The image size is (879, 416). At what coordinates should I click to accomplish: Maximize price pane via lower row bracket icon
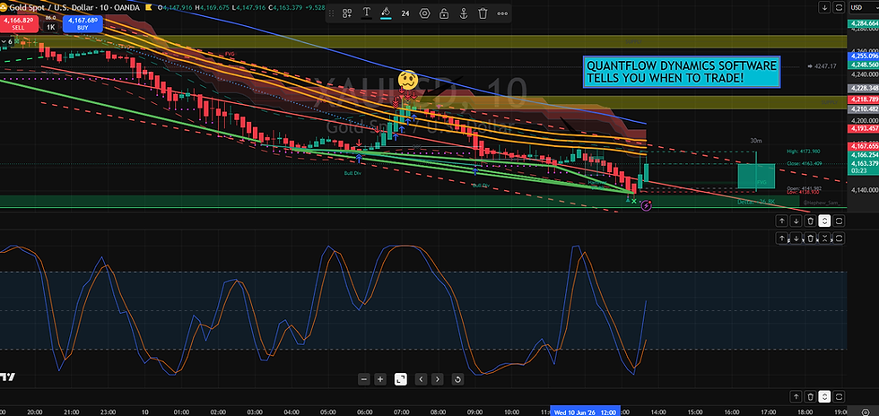point(839,221)
